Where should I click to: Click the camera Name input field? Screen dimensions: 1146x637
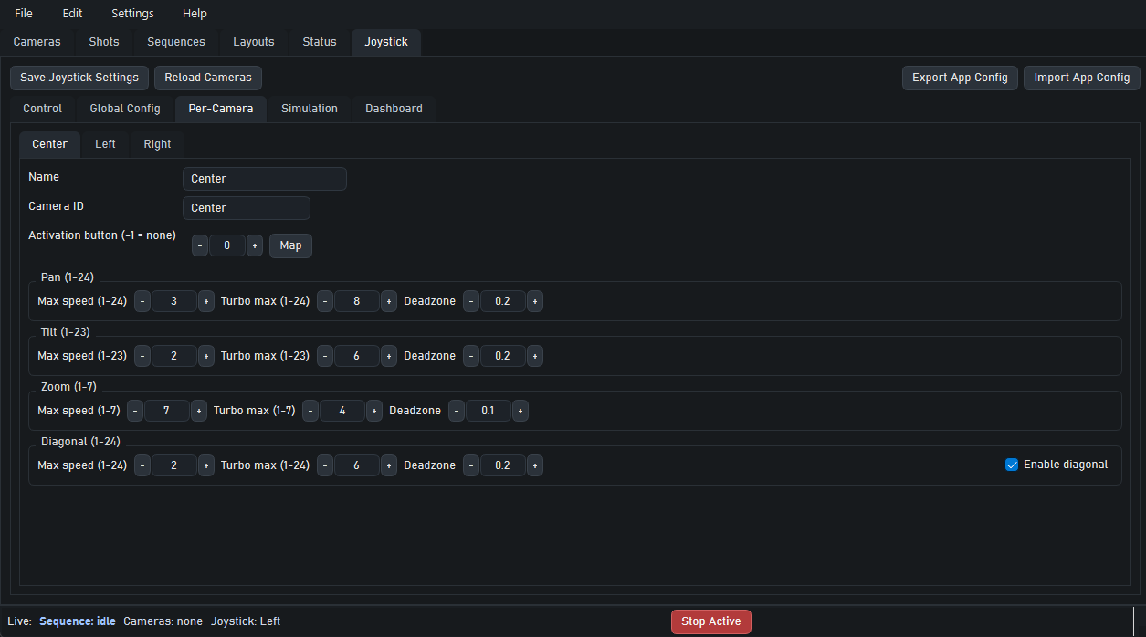tap(264, 179)
